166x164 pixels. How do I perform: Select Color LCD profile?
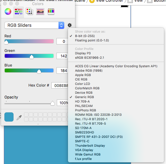(116, 84)
